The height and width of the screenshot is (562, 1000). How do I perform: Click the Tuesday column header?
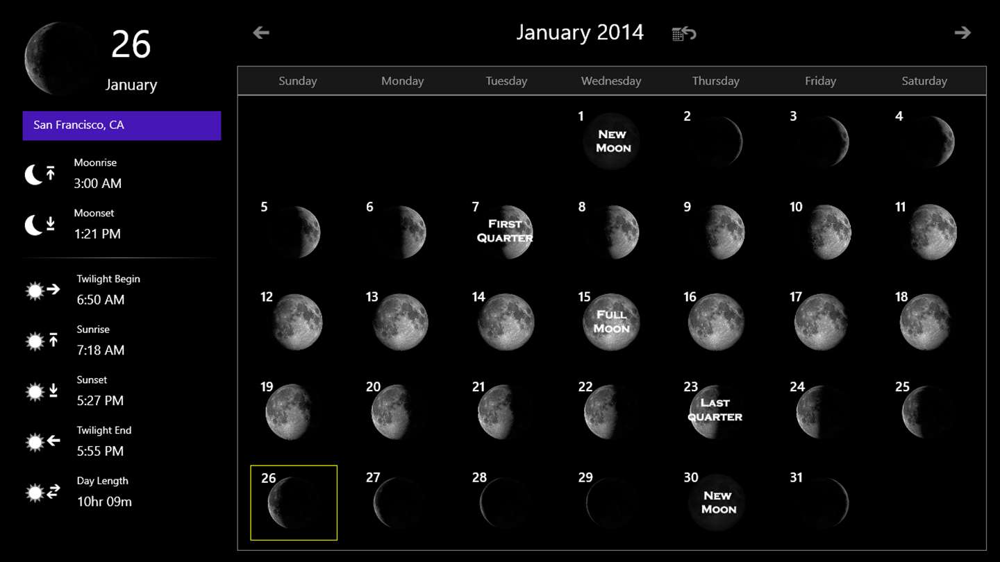[x=506, y=81]
